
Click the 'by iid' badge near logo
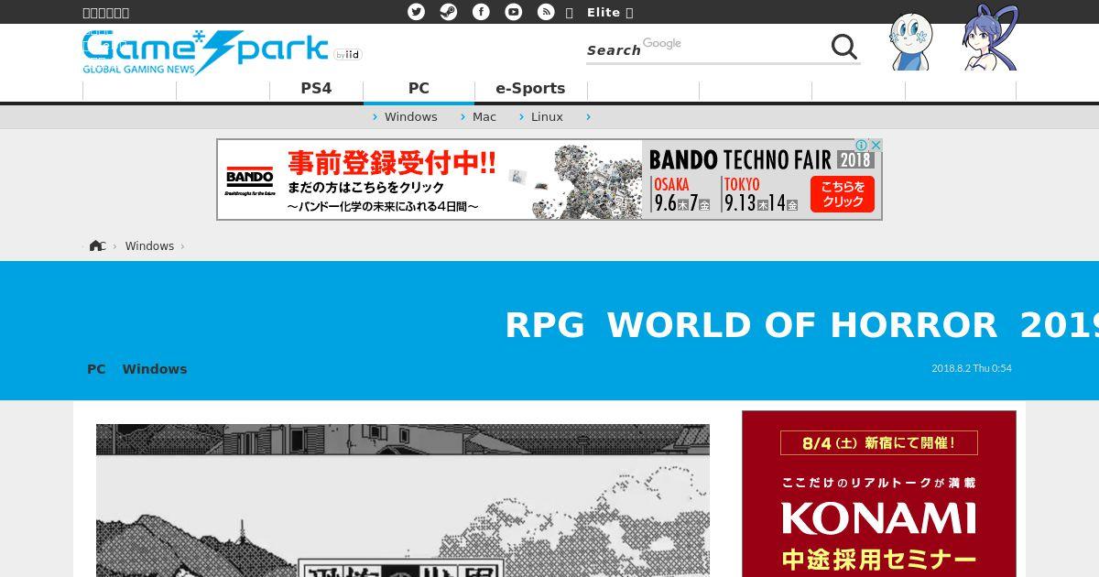(348, 55)
